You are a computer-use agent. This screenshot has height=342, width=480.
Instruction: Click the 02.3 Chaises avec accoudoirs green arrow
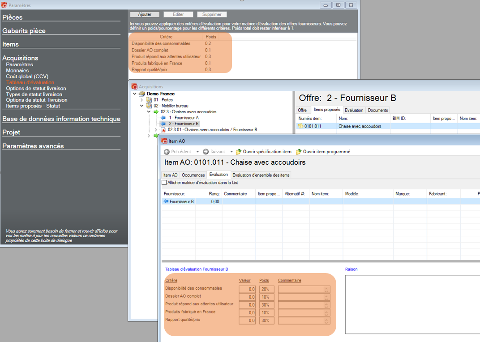pyautogui.click(x=156, y=112)
